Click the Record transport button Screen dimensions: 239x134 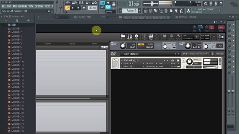coord(84,8)
